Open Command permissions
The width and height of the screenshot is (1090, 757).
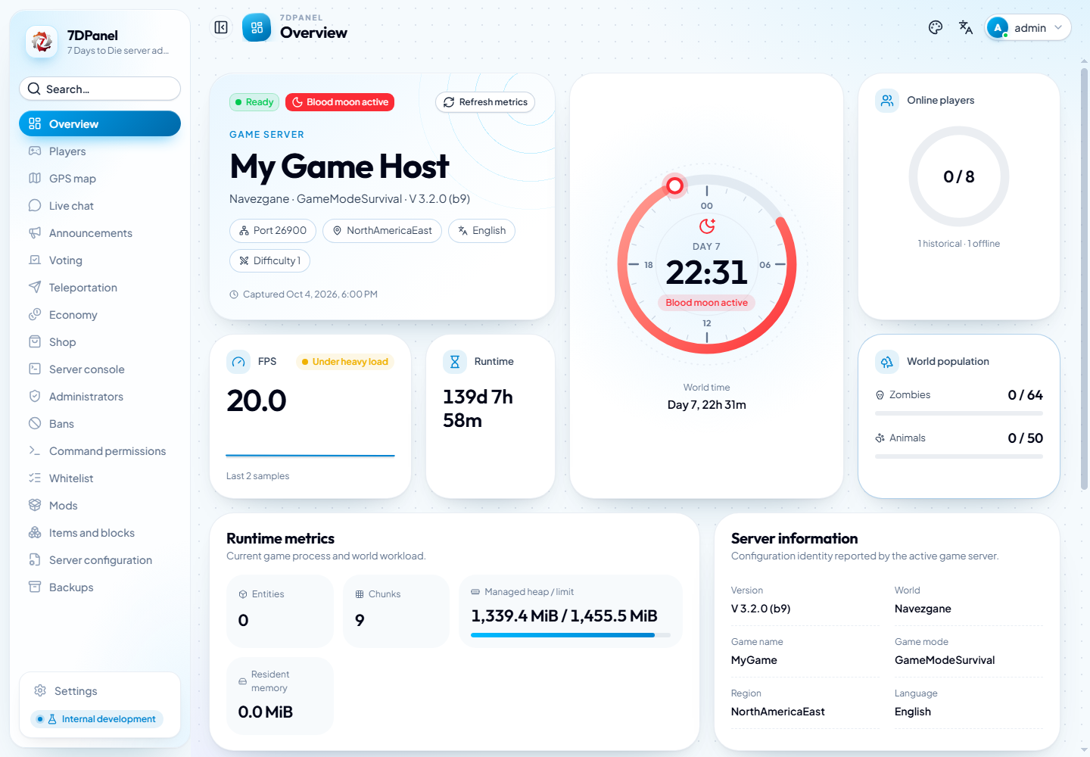click(100, 451)
